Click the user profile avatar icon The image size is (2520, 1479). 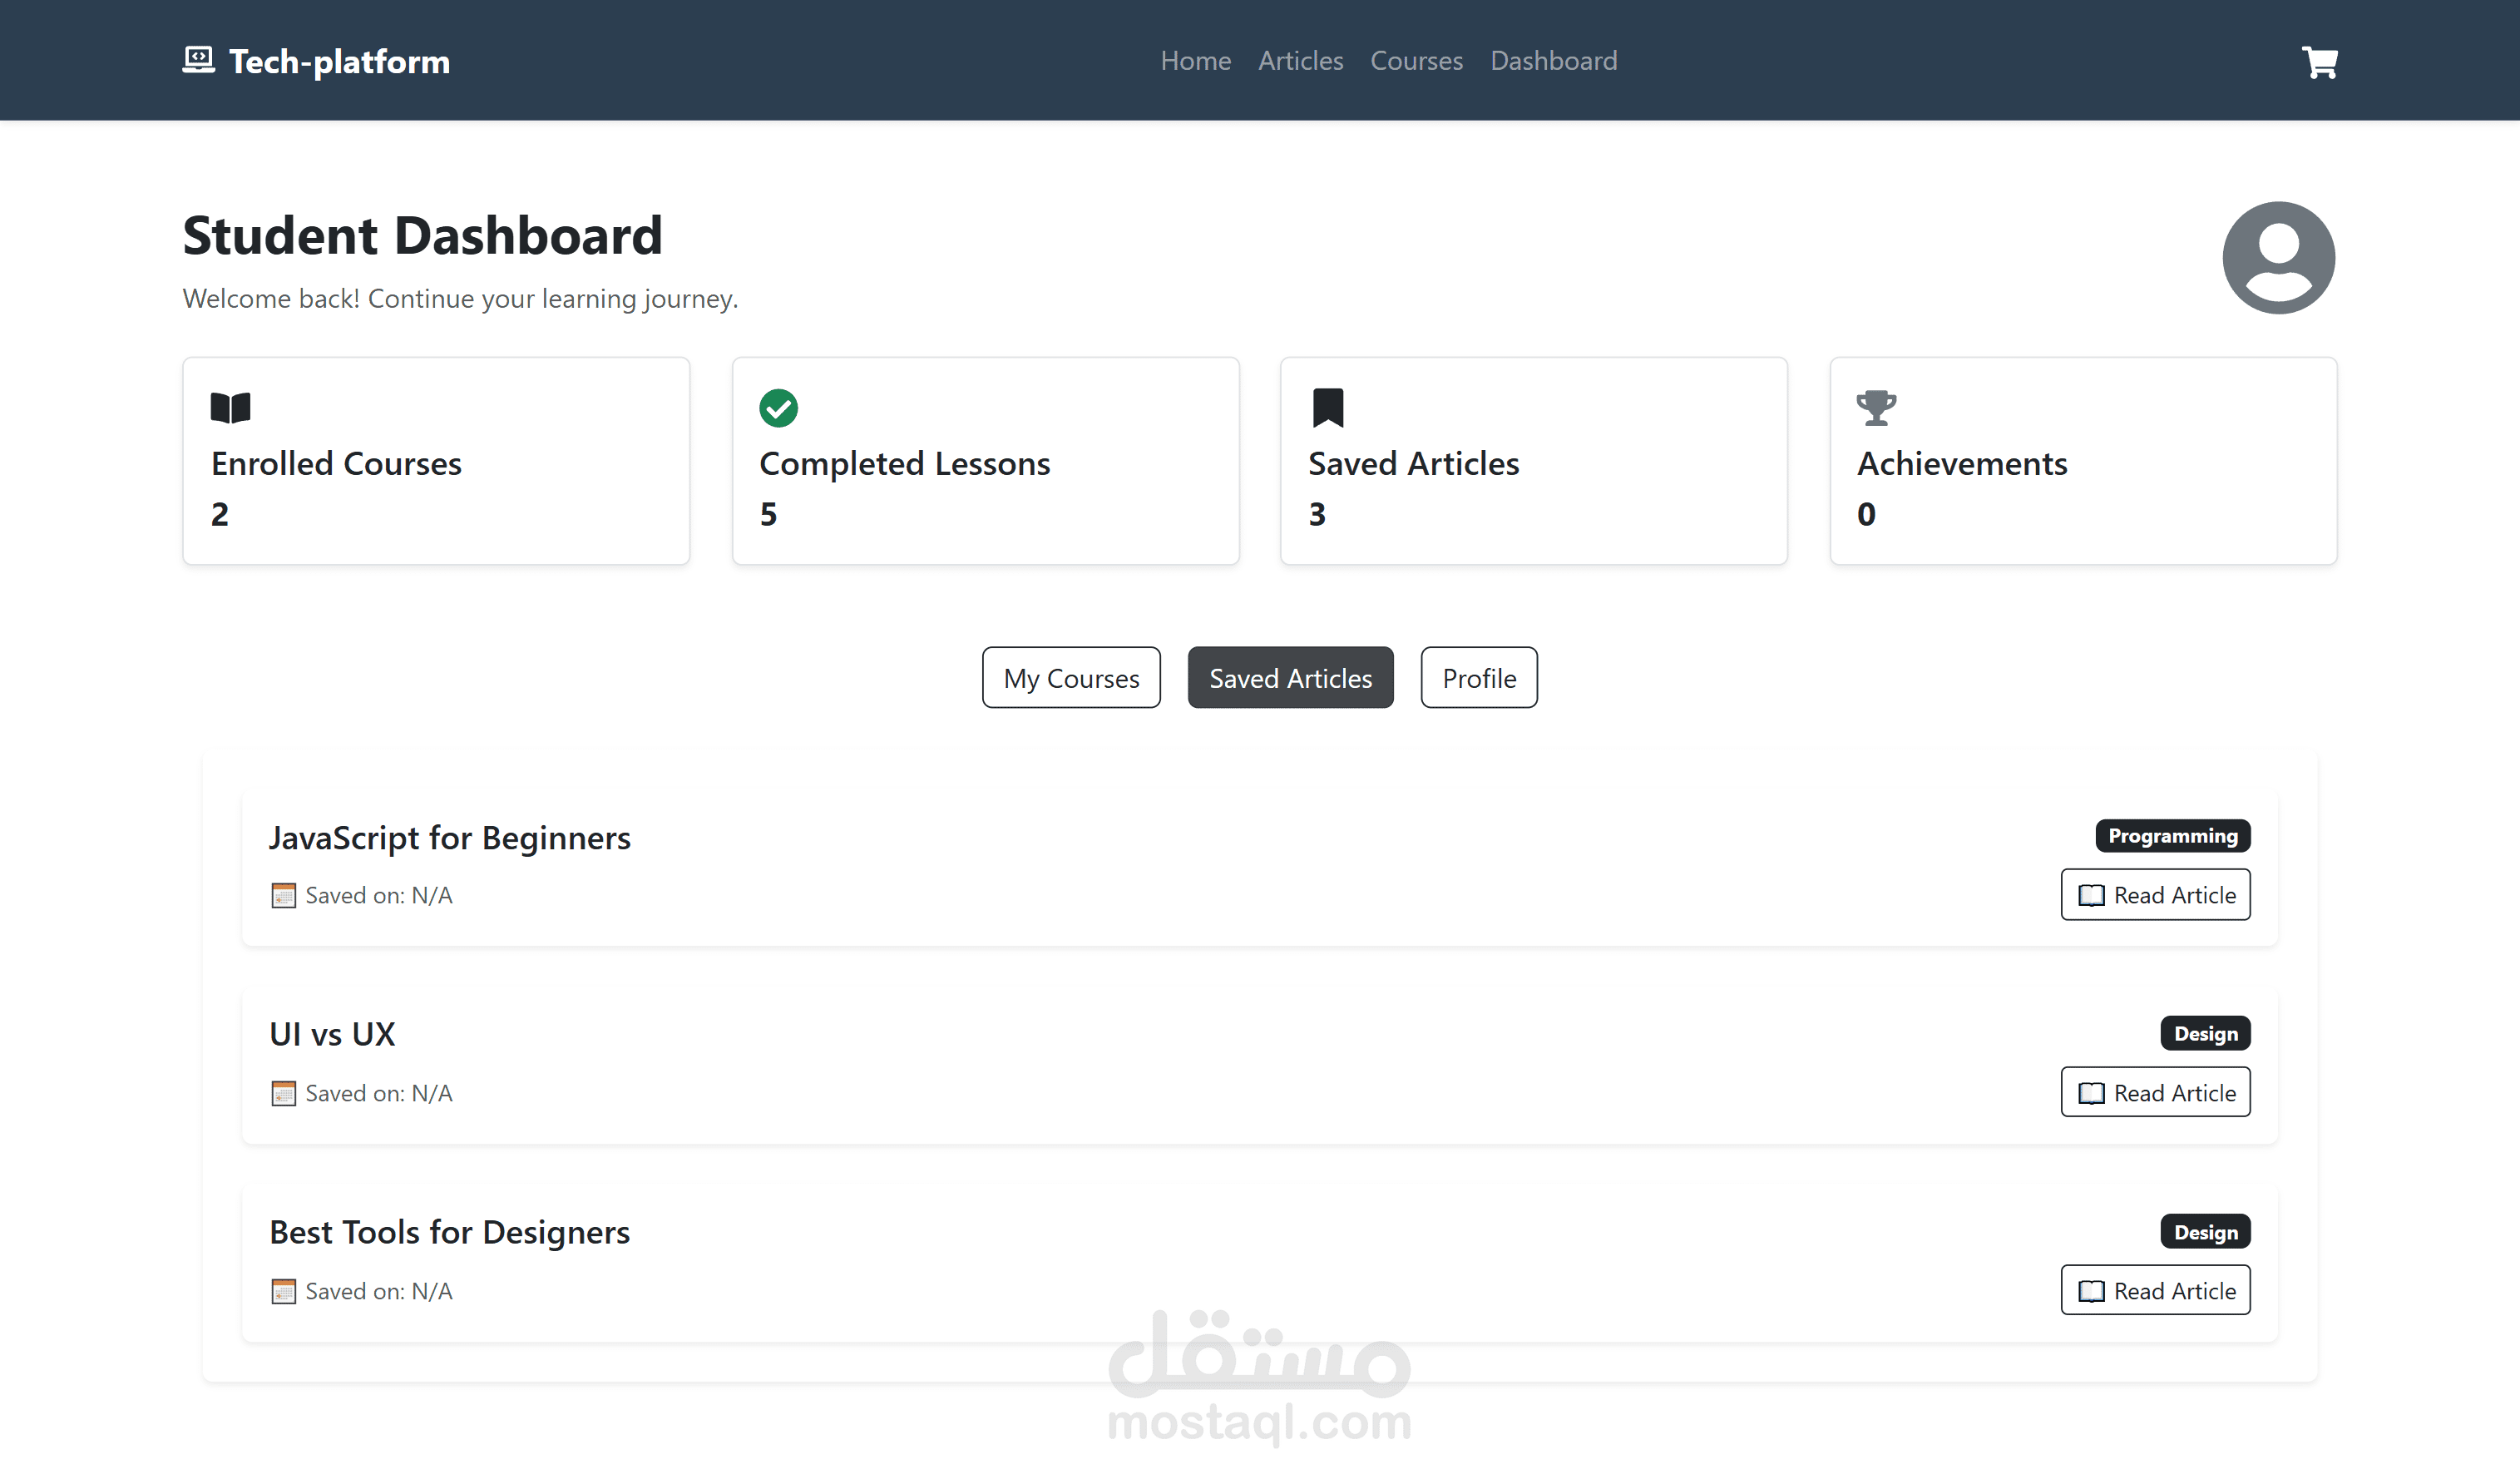click(2277, 258)
